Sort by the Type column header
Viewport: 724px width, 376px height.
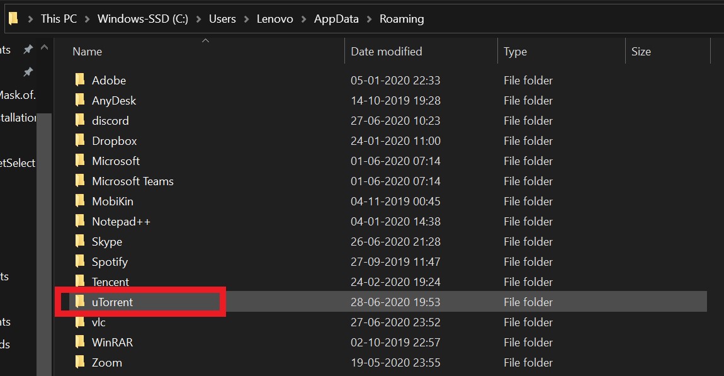click(515, 51)
